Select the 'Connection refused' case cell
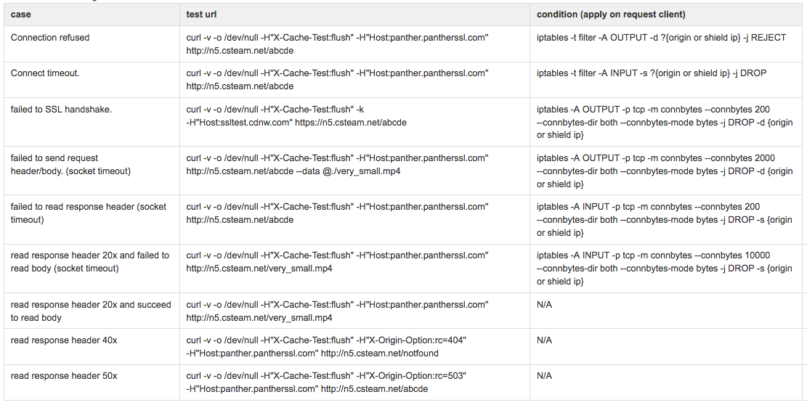This screenshot has width=807, height=405. click(50, 38)
